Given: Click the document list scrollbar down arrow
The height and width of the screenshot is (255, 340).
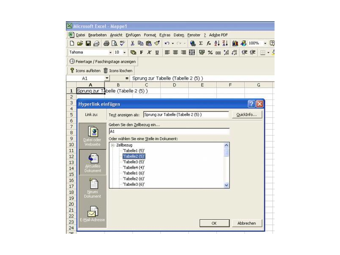Looking at the screenshot, I should coord(227,185).
